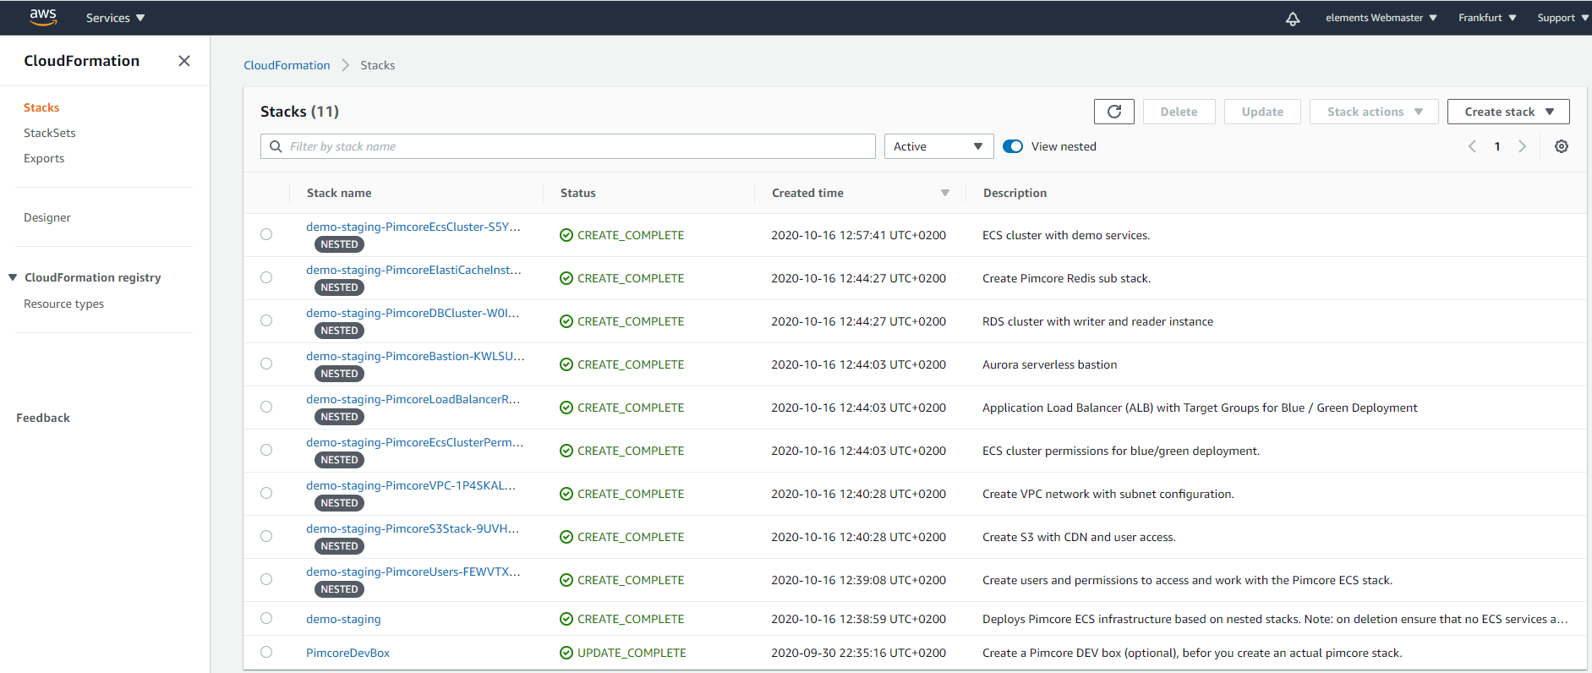Select radio for PimcoreElastiCacheInst stack
1592x673 pixels.
266,277
